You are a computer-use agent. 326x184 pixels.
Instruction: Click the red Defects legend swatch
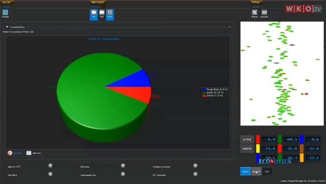coord(204,95)
